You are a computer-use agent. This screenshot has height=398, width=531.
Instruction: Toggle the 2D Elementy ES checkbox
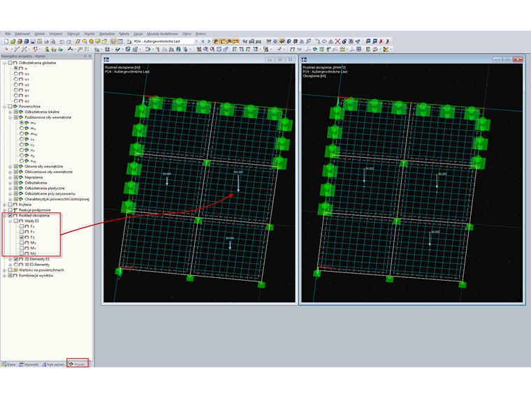(16, 259)
